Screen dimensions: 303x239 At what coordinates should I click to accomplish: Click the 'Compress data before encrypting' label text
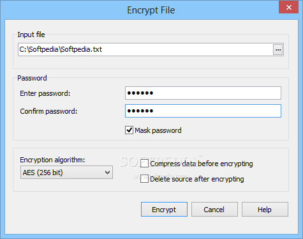click(202, 164)
